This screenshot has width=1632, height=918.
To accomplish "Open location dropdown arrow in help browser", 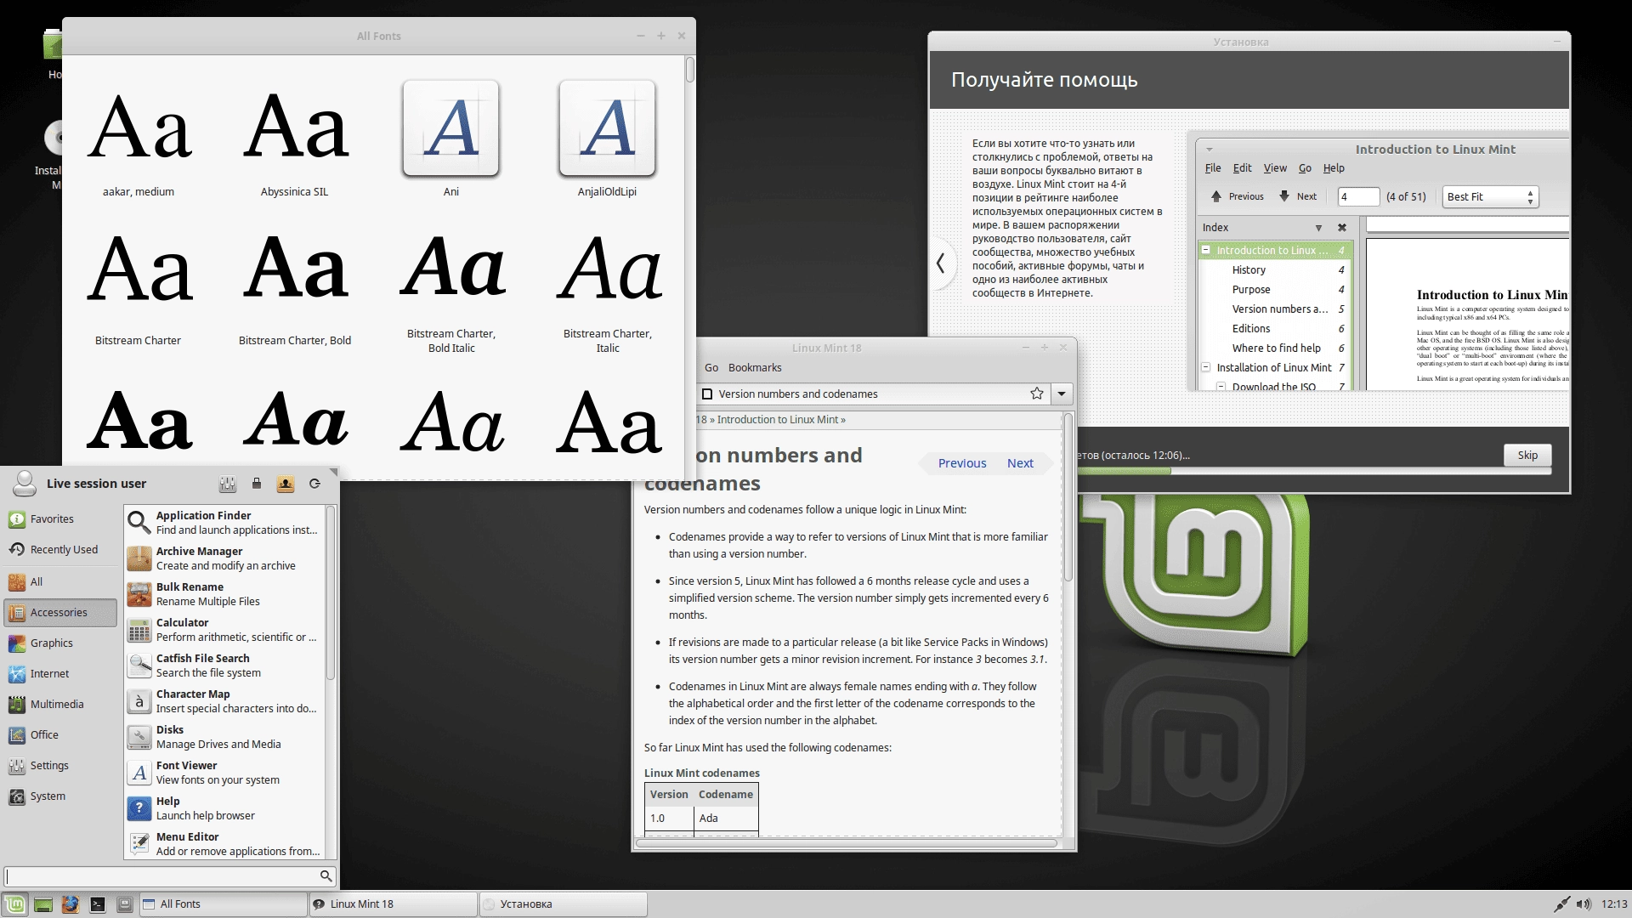I will pos(1062,394).
